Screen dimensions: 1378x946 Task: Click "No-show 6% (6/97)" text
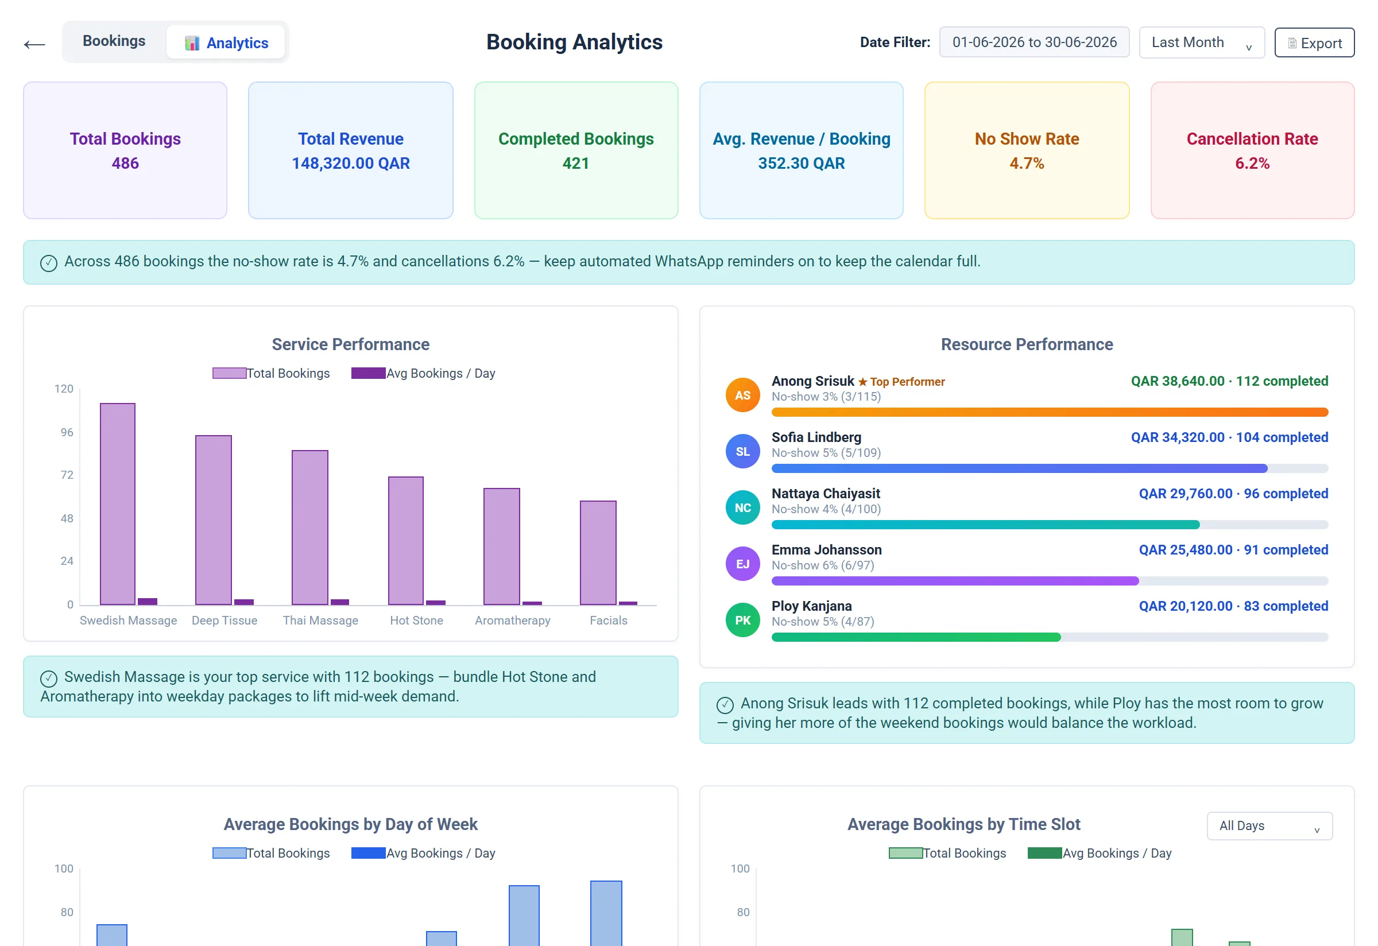[x=822, y=565]
